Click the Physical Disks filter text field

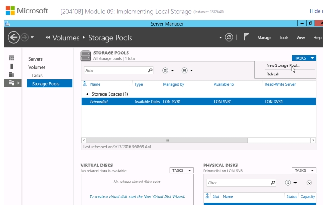[x=238, y=183]
